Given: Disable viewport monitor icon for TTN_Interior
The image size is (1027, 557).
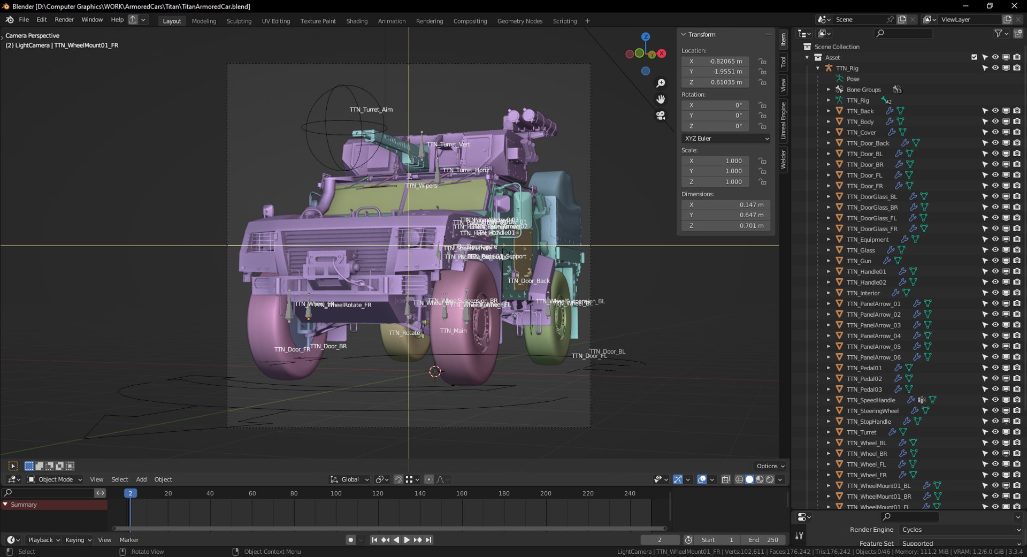Looking at the screenshot, I should click(x=1006, y=293).
